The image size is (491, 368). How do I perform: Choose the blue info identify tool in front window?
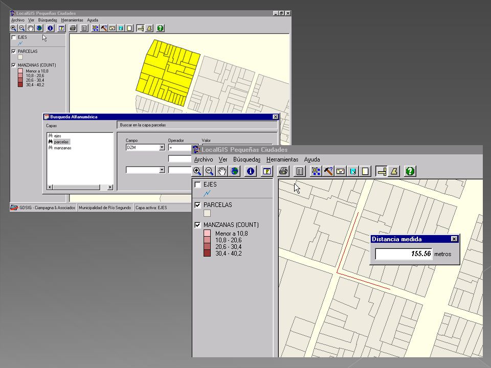(251, 171)
